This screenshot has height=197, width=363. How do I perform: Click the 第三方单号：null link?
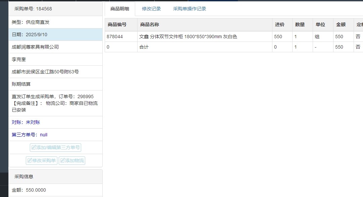point(30,135)
